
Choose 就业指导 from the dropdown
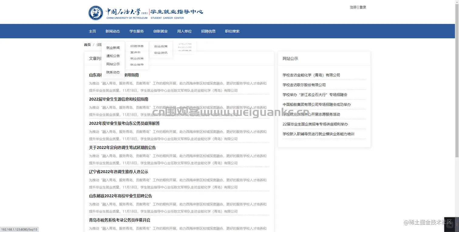pyautogui.click(x=137, y=64)
